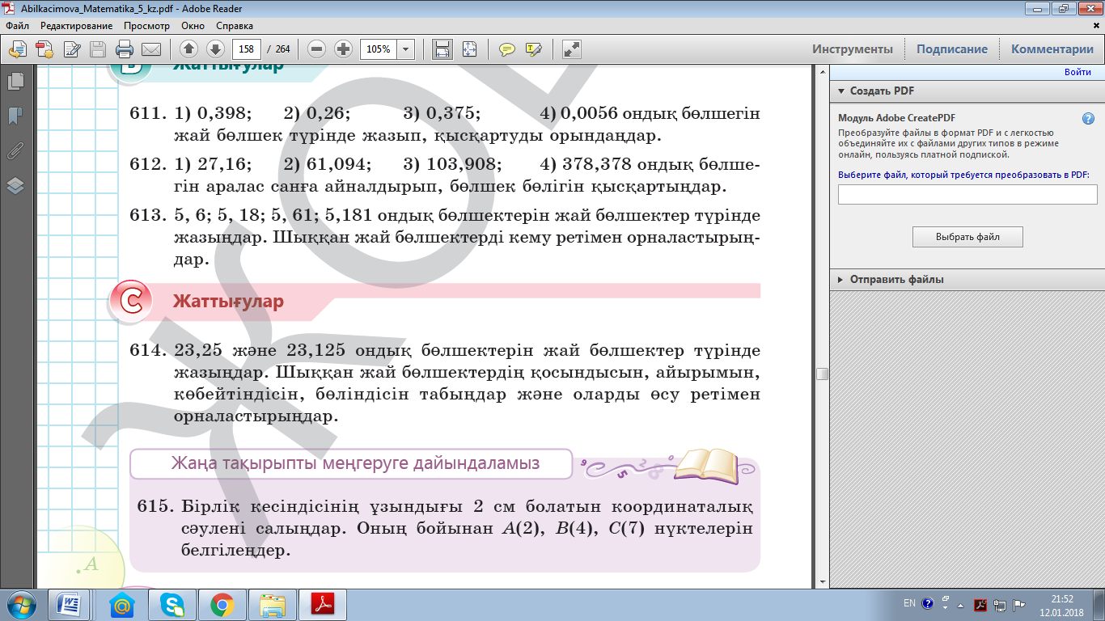Show hidden tray icons arrow
Screen dimensions: 1105x621
click(x=961, y=605)
